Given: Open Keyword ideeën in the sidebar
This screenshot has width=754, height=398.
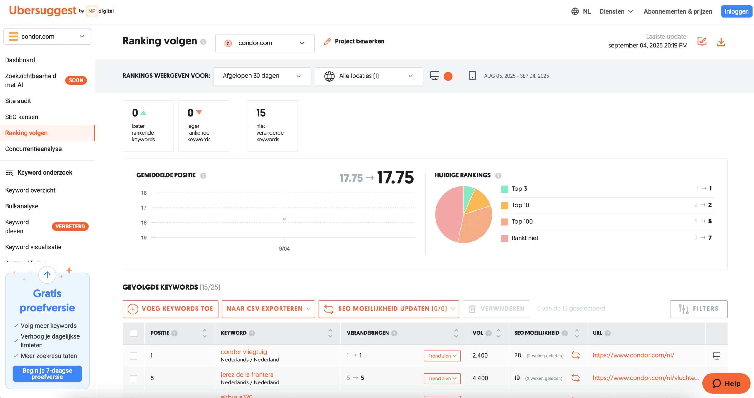Looking at the screenshot, I should (x=17, y=227).
